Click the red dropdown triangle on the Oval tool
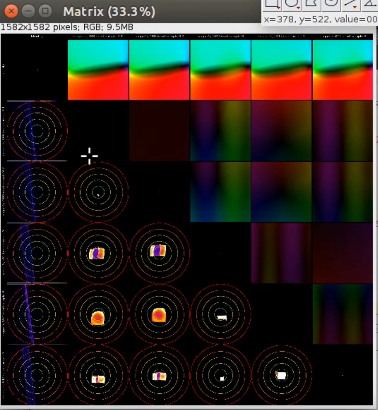 point(298,8)
